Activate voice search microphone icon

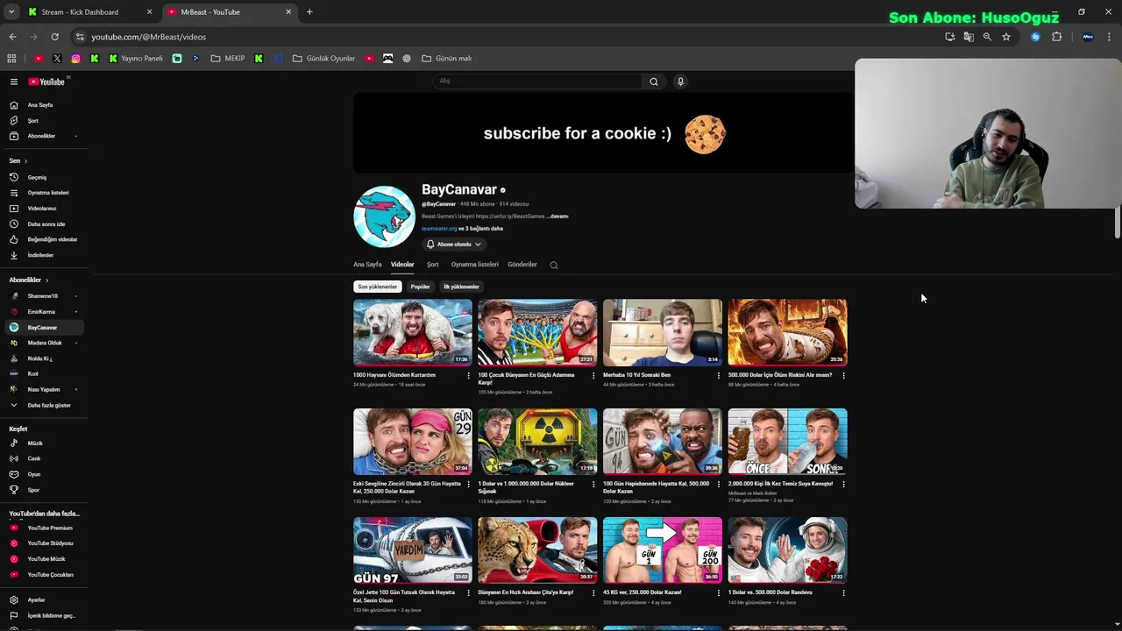(x=680, y=82)
